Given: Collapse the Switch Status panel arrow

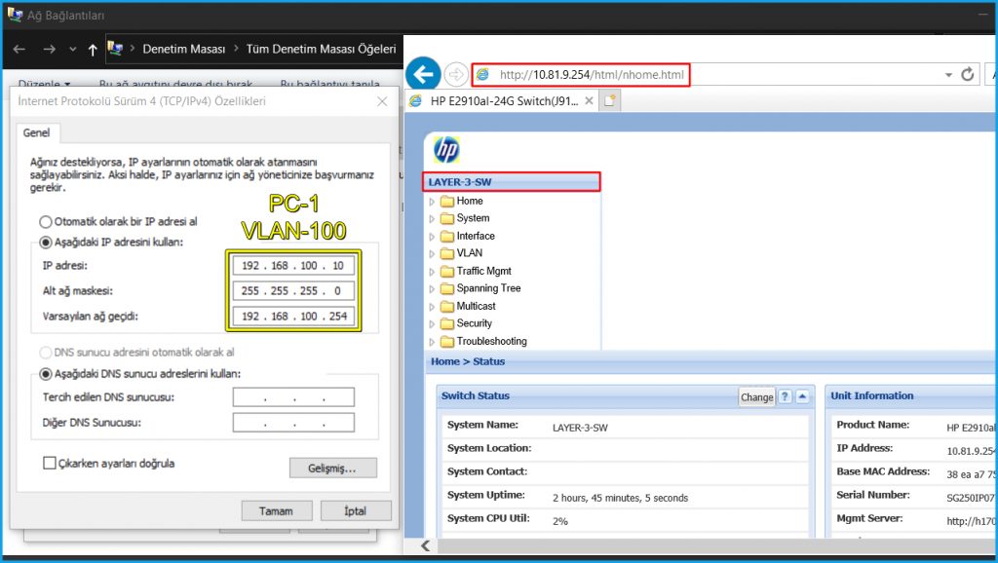Looking at the screenshot, I should [802, 396].
